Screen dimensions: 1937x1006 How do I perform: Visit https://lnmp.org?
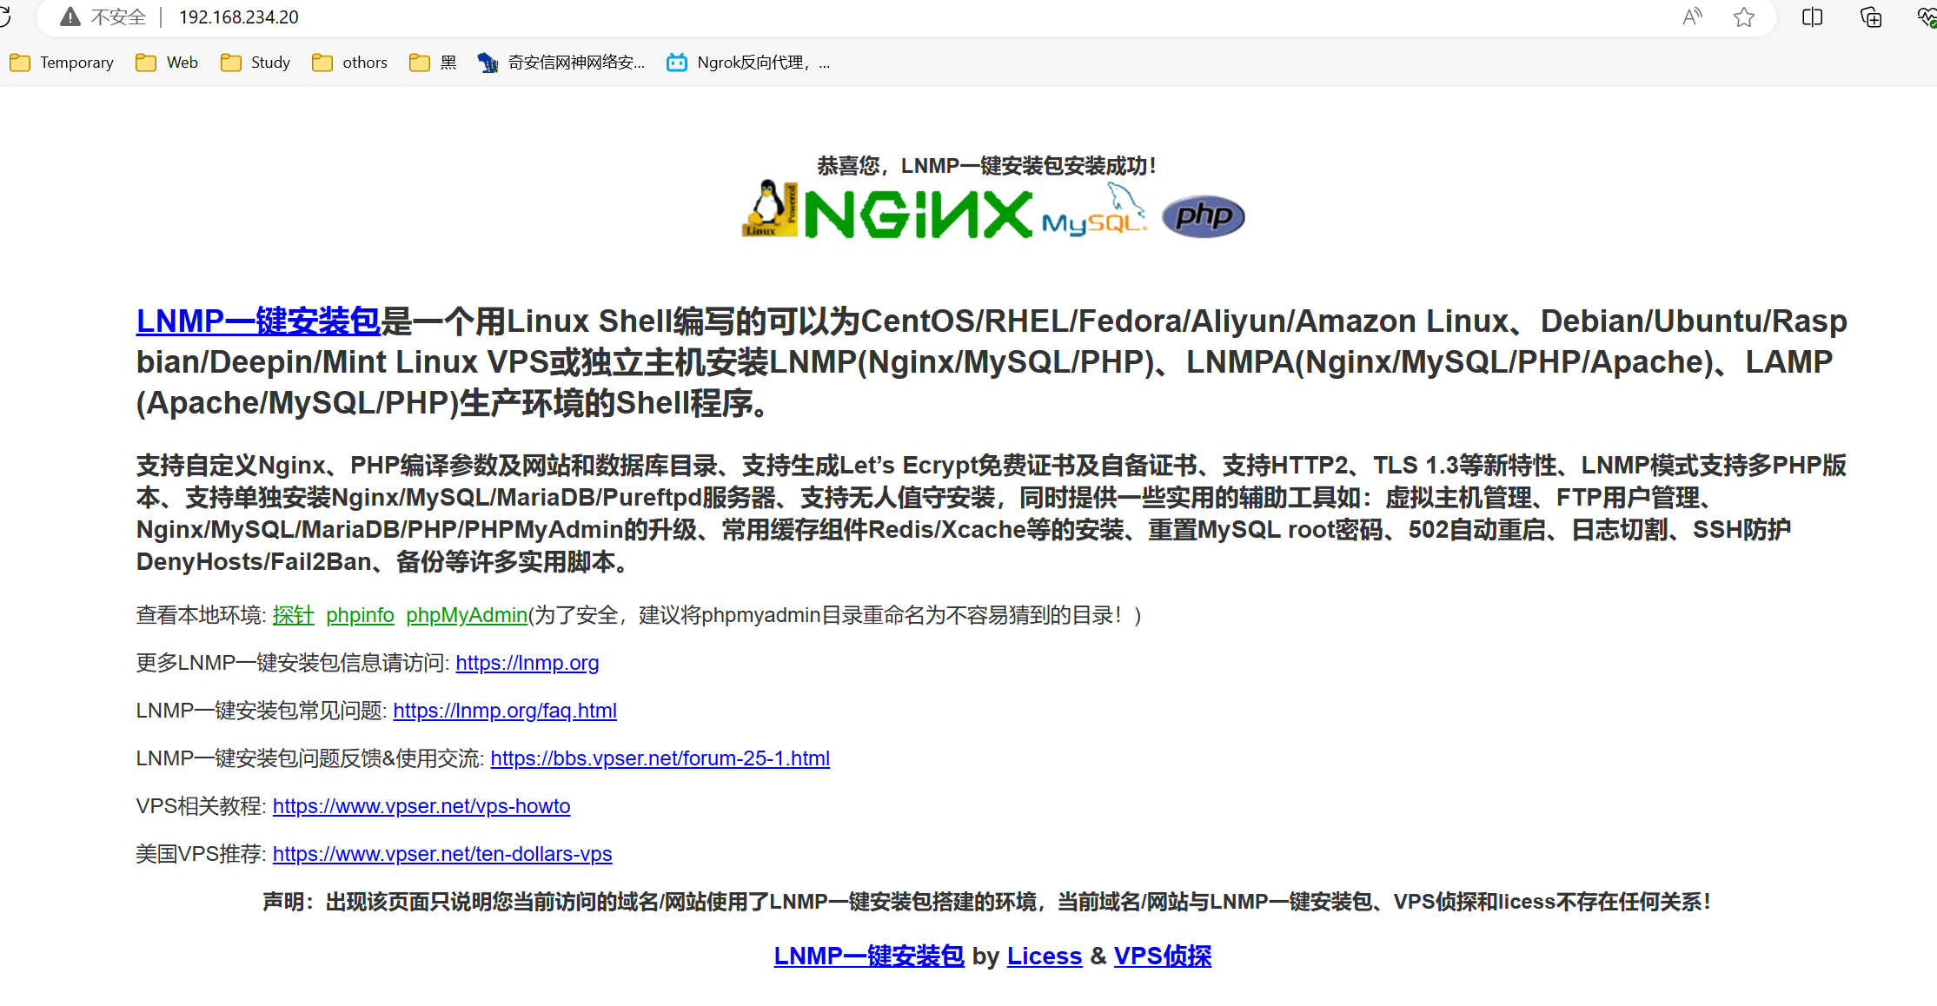point(527,663)
